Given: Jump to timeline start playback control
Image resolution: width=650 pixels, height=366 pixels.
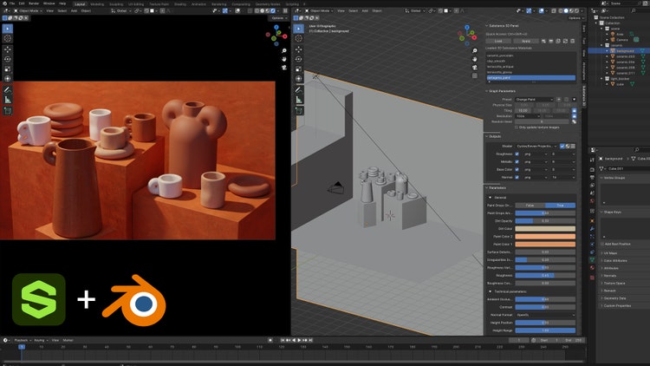Looking at the screenshot, I should click(283, 340).
